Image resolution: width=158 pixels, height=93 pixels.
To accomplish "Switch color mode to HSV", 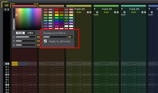I will (30, 33).
